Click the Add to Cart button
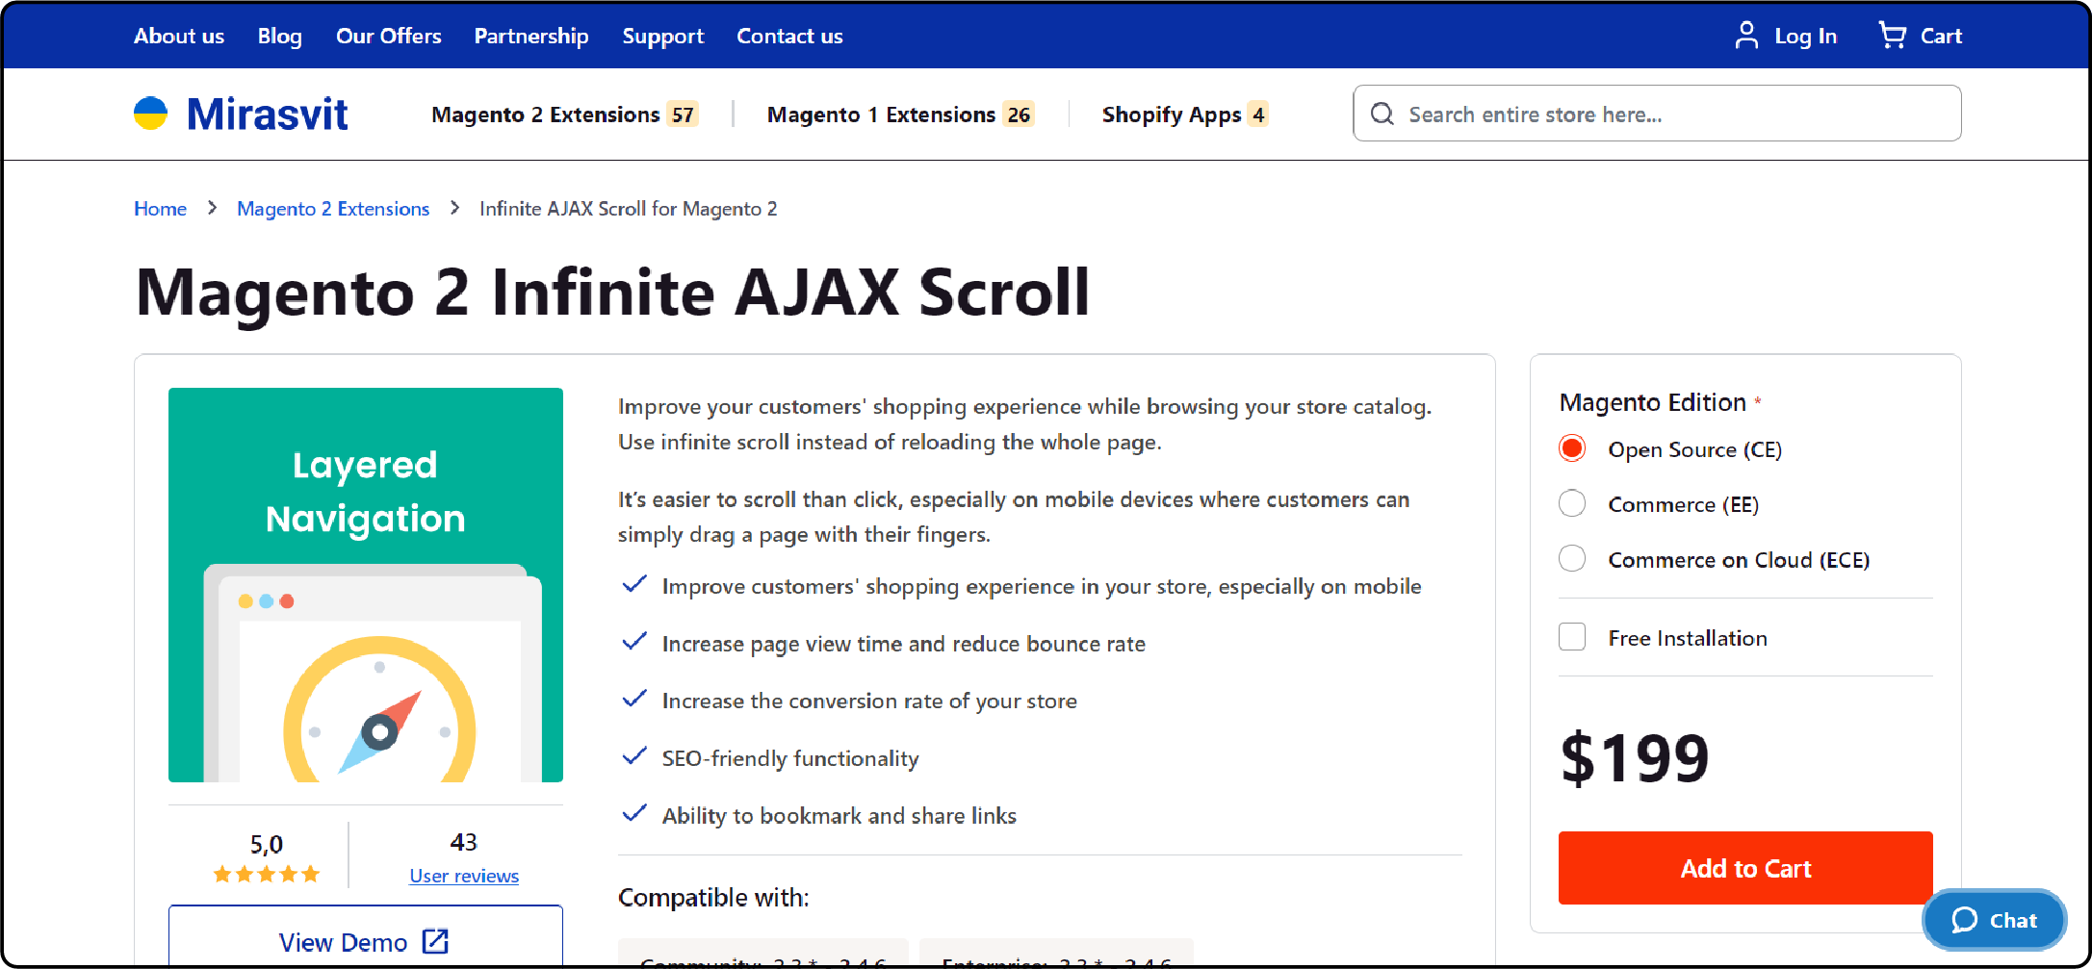Image resolution: width=2092 pixels, height=969 pixels. pos(1745,868)
